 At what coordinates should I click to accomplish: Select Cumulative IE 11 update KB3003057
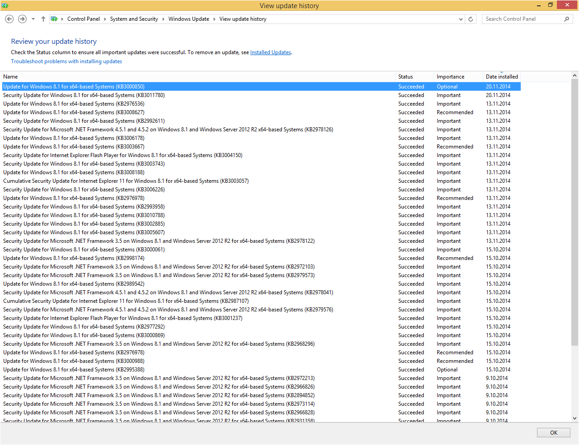coord(261,181)
